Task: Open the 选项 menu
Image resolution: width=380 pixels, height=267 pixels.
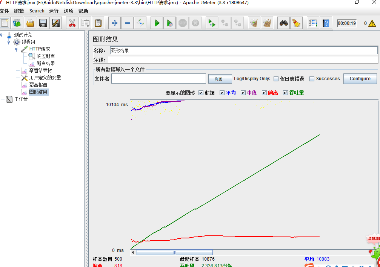Action: [x=68, y=11]
